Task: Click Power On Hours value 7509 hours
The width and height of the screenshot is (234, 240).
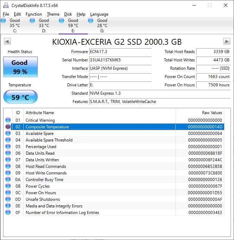Action: pyautogui.click(x=213, y=85)
